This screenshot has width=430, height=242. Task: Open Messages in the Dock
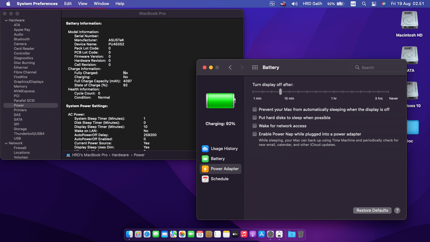pyautogui.click(x=156, y=234)
